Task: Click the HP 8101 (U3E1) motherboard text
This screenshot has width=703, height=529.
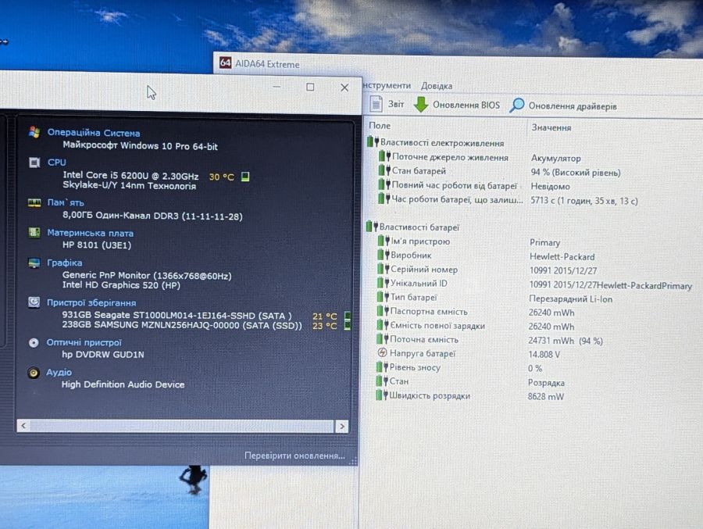Action: 97,245
